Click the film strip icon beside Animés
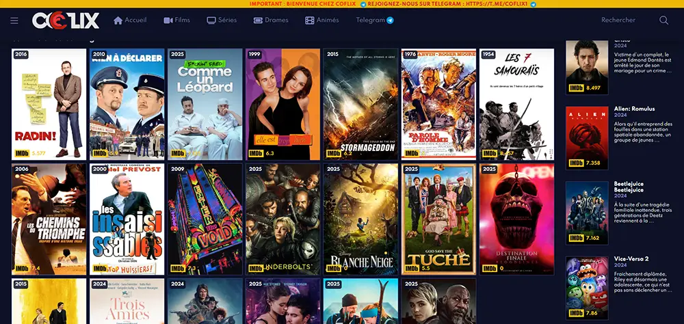The width and height of the screenshot is (684, 324). (x=310, y=21)
